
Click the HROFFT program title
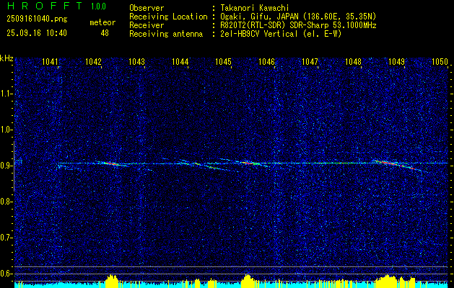tap(45, 6)
